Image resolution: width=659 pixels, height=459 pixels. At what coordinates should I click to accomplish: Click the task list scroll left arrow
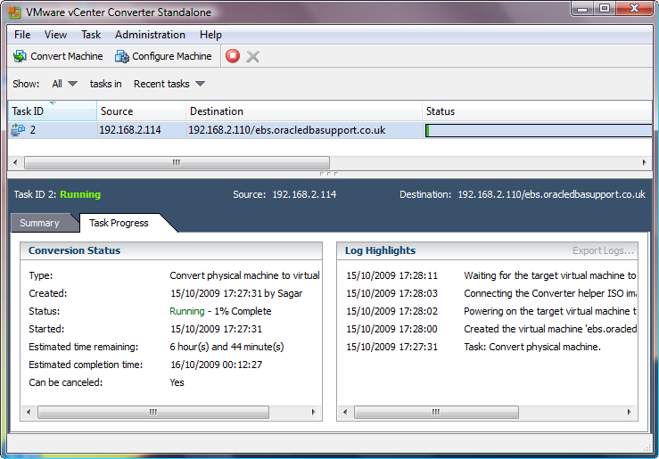15,162
